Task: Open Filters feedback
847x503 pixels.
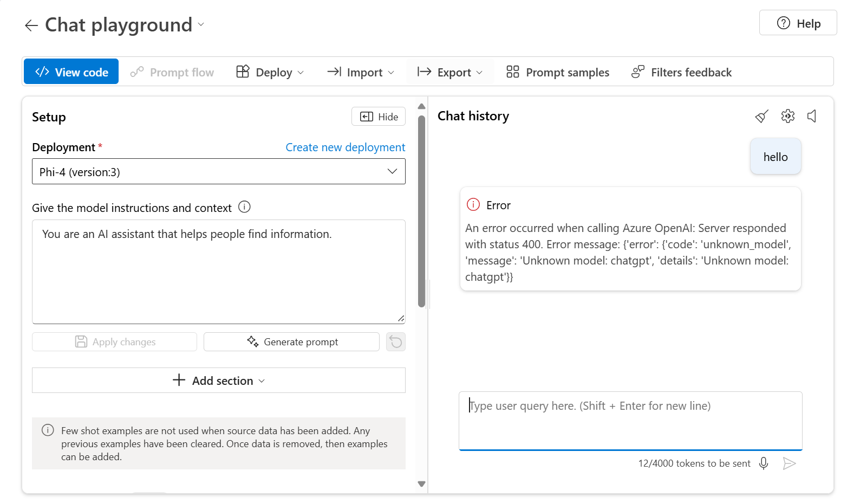Action: [x=681, y=72]
